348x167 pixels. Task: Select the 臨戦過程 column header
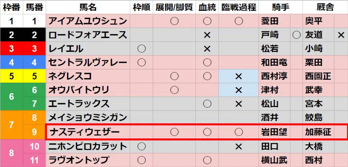(x=239, y=7)
